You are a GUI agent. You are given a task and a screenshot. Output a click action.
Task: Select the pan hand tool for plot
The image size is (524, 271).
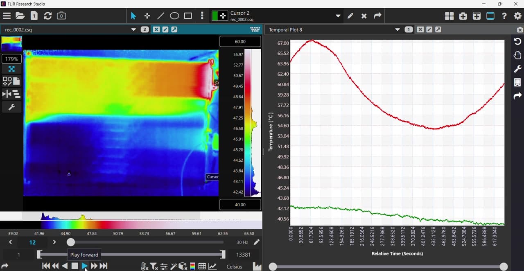[517, 55]
